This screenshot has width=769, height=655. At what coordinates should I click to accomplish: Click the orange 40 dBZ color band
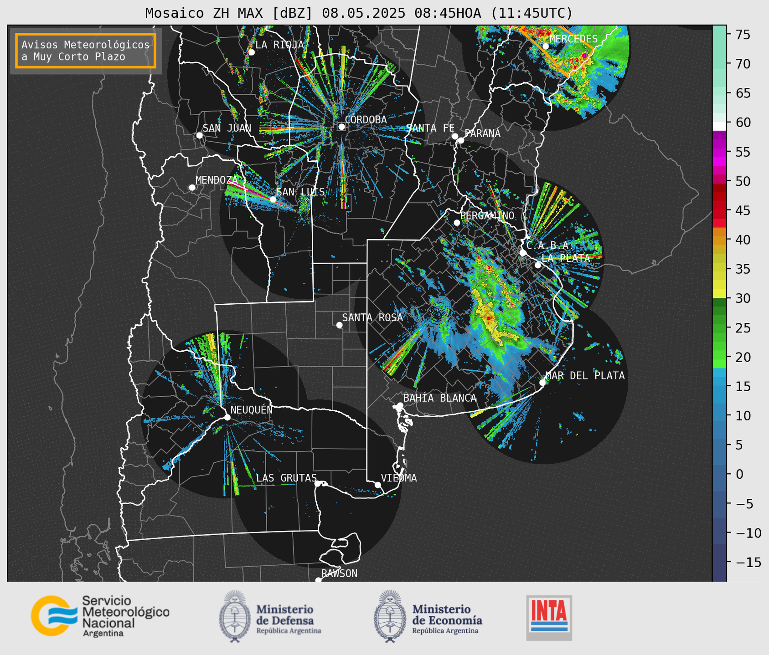(x=719, y=240)
